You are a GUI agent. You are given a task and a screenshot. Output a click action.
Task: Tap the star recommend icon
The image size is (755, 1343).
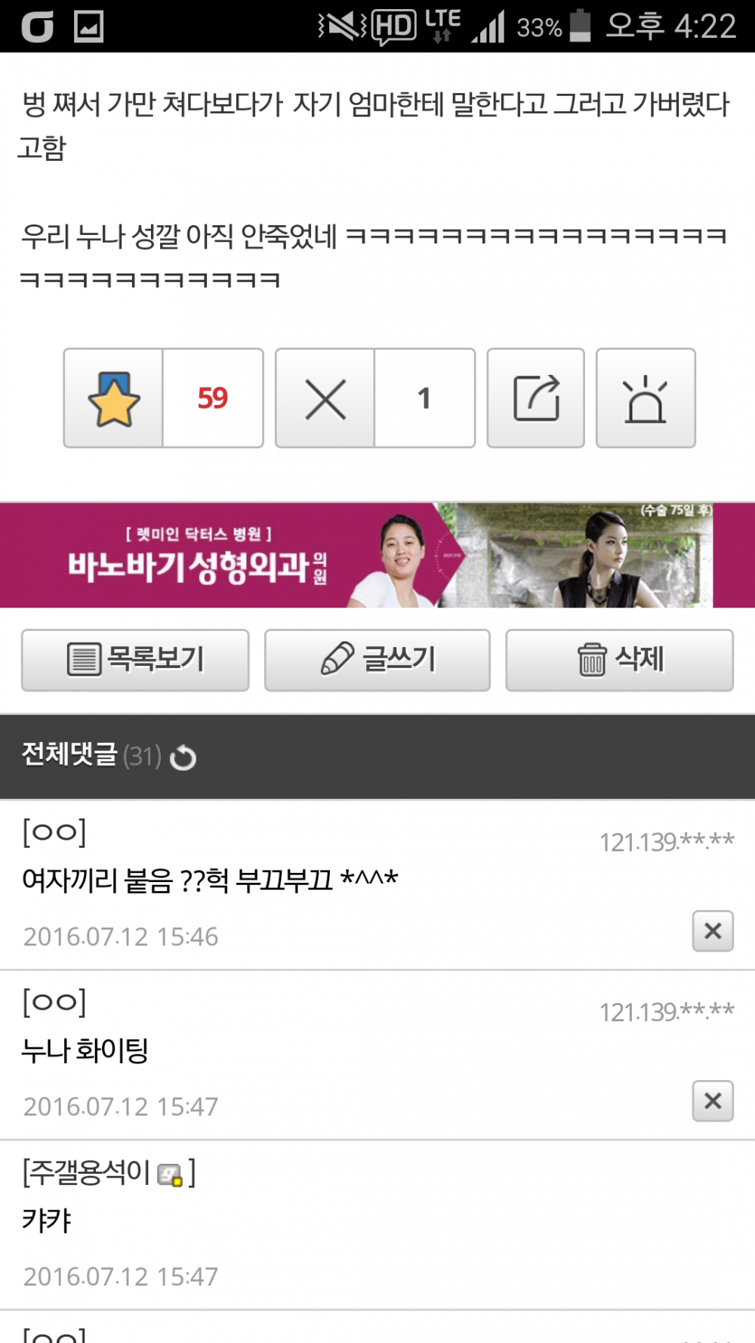pos(113,398)
